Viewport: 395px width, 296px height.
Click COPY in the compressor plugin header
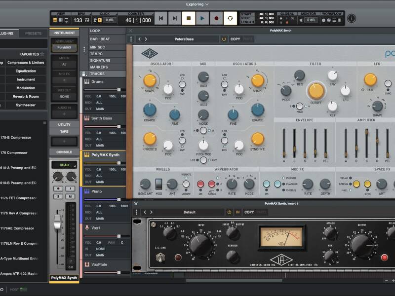pos(249,212)
